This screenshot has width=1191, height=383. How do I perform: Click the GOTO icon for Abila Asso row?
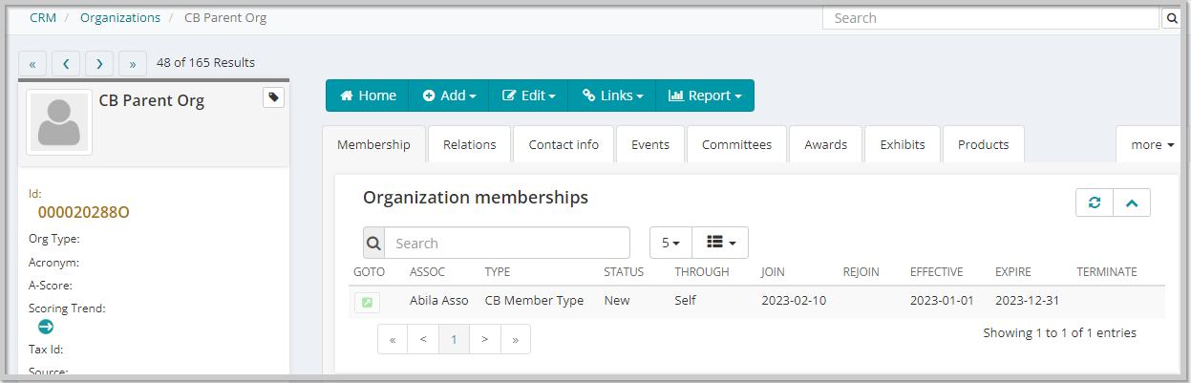point(366,302)
